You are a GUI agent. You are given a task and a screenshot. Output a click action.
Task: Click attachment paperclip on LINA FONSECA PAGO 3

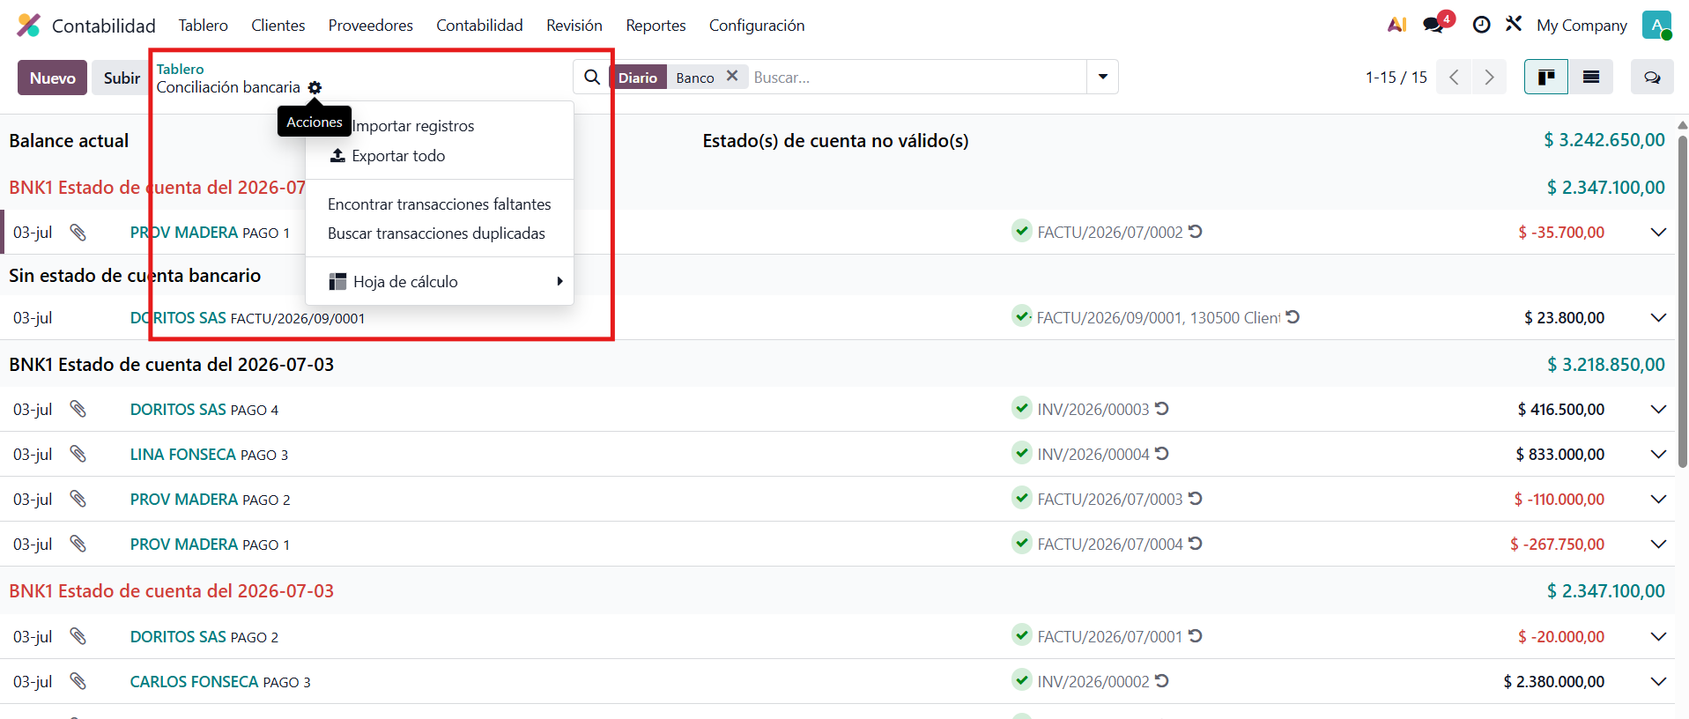pos(78,454)
